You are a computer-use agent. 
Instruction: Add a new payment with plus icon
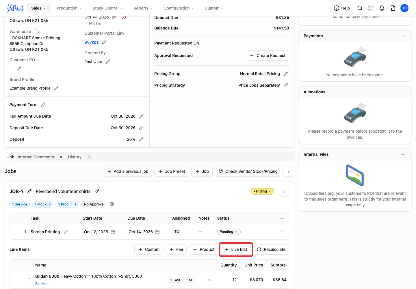(x=403, y=36)
